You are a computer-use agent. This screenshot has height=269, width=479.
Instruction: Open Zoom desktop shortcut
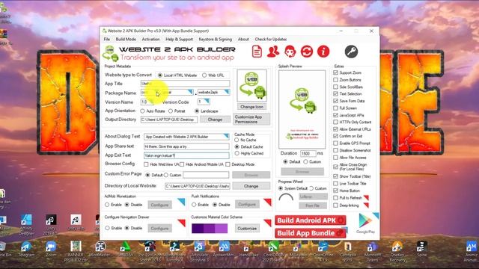click(x=51, y=250)
